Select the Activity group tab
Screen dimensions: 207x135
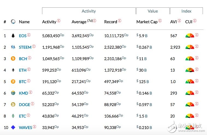[x=89, y=11]
